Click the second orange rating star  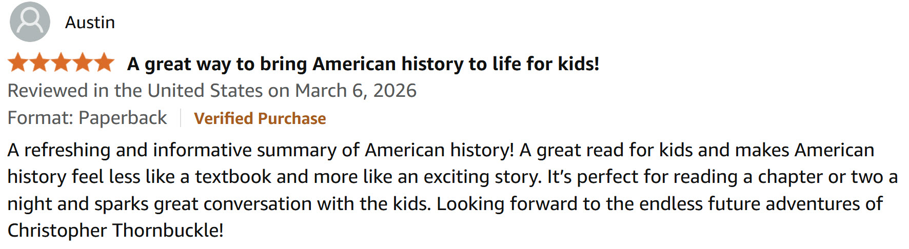pos(39,63)
